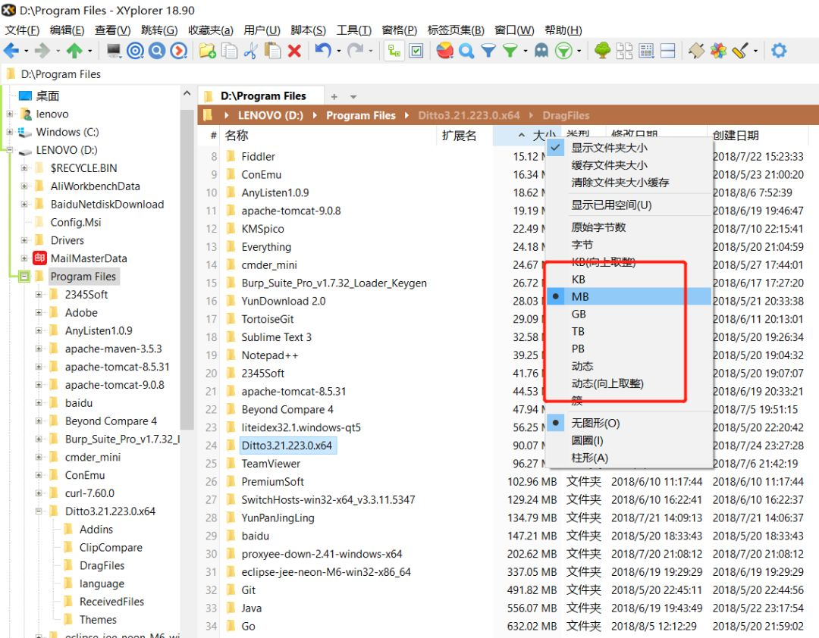This screenshot has height=638, width=819.
Task: Click the blue Back arrow toolbar icon
Action: coord(11,51)
